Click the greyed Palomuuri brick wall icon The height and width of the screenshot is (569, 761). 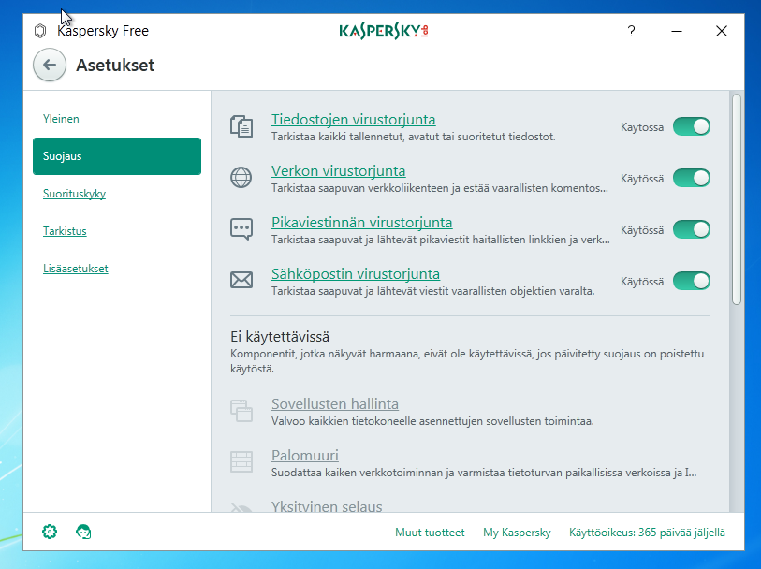tap(241, 461)
